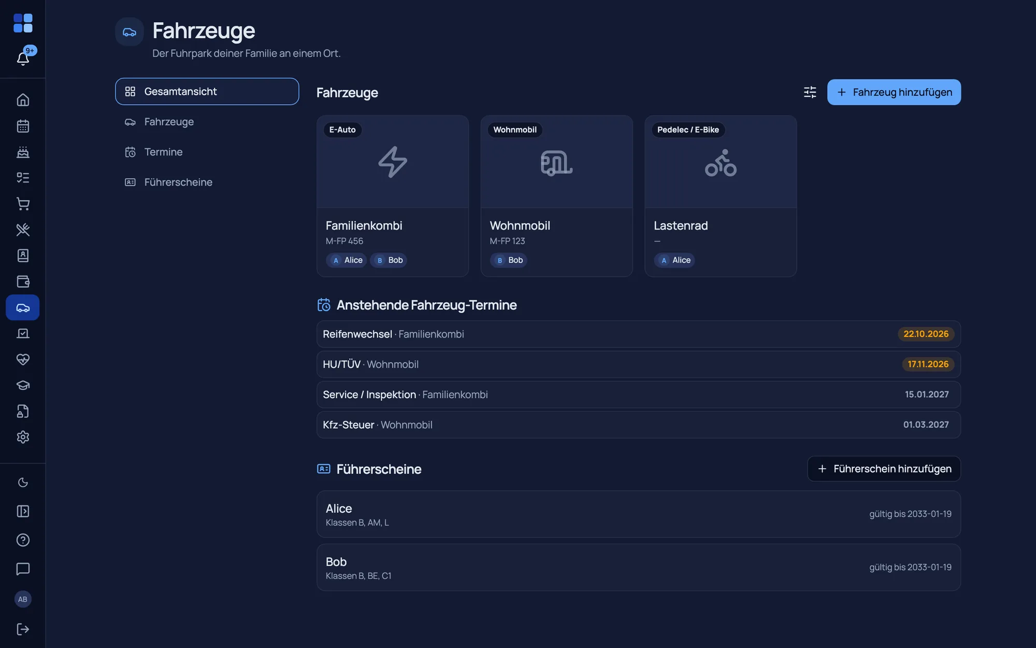The image size is (1036, 648).
Task: Open heart health icon in sidebar
Action: [23, 359]
